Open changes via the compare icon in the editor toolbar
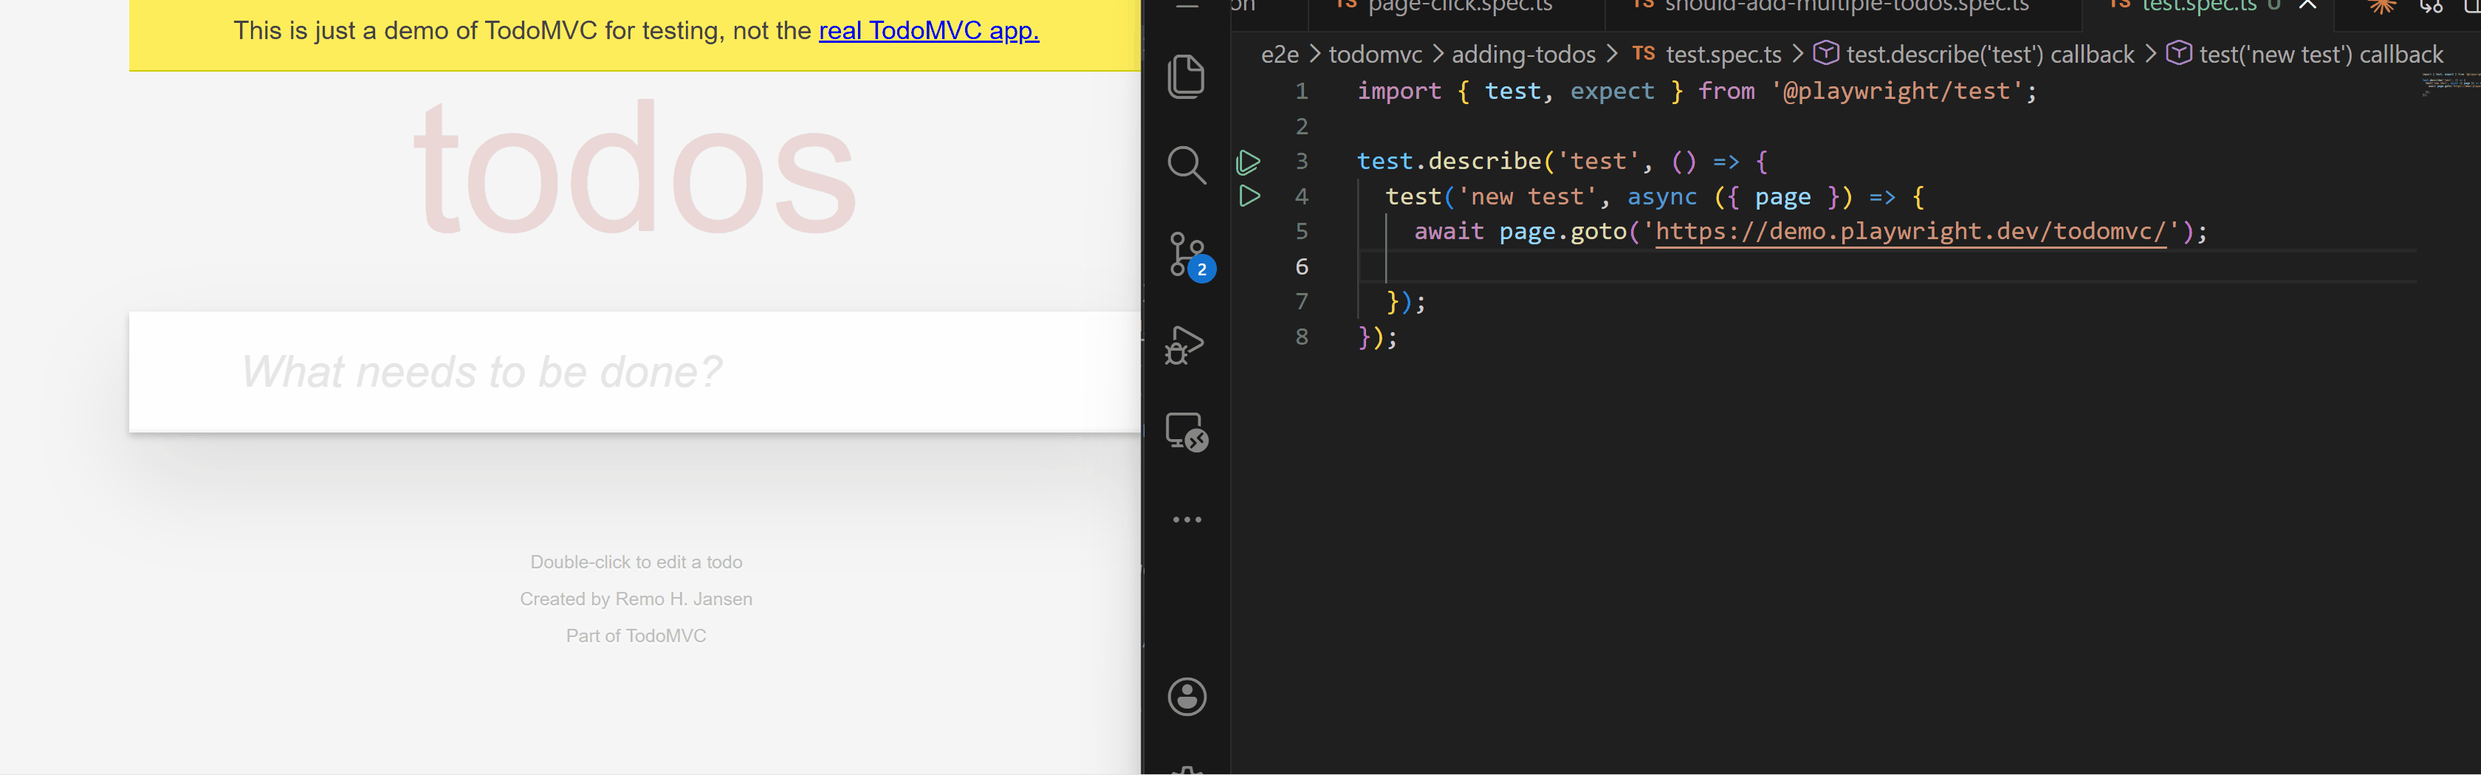Screen dimensions: 2481x775 (2431, 6)
